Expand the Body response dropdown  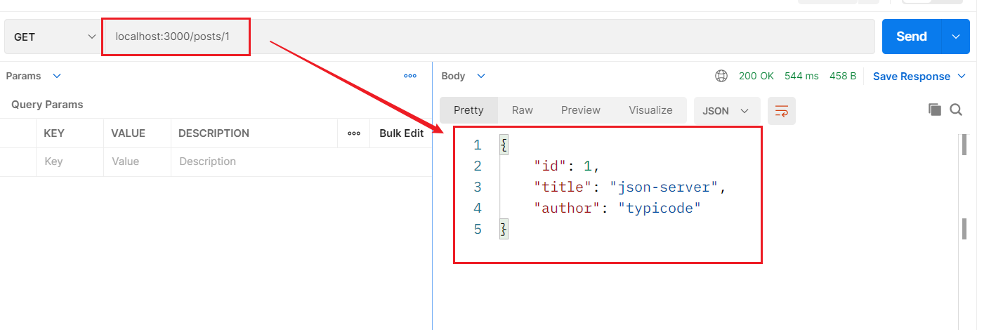[x=481, y=76]
